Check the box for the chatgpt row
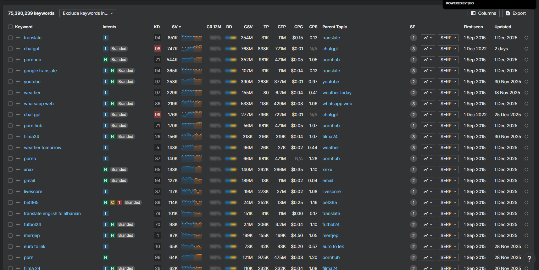 click(x=10, y=49)
